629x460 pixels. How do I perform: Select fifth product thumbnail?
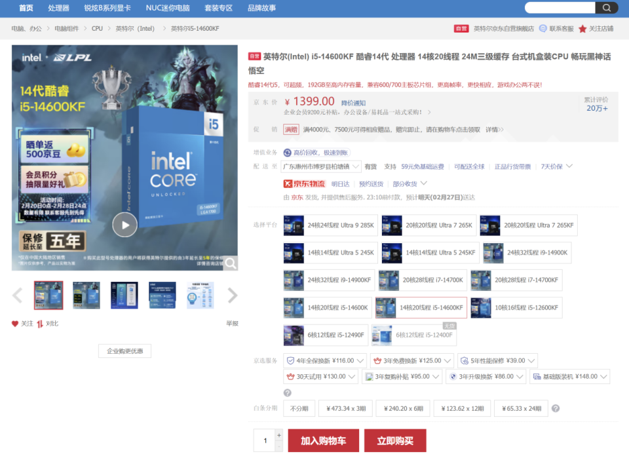[200, 295]
